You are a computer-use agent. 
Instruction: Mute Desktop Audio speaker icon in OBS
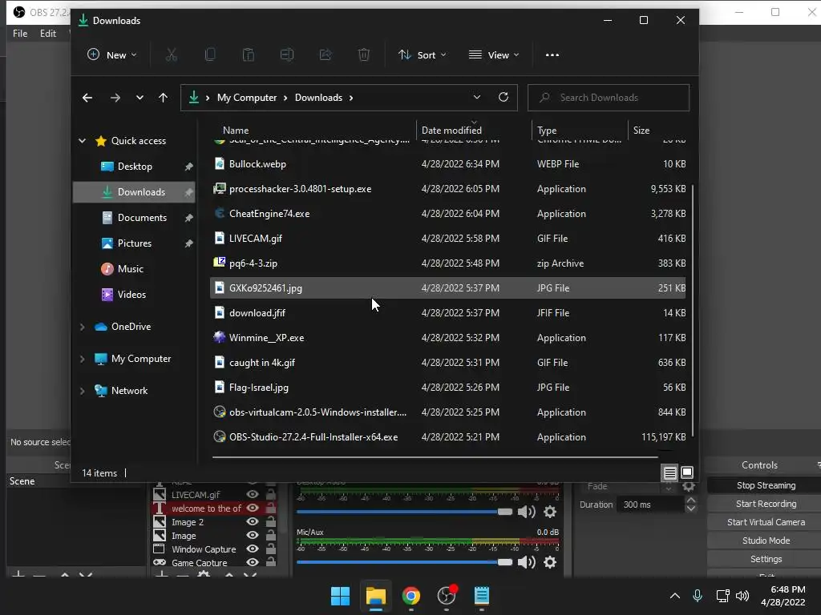[526, 512]
